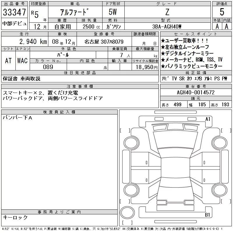233x233 pixels.
Task: Click the length value 499
Action: click(177, 105)
